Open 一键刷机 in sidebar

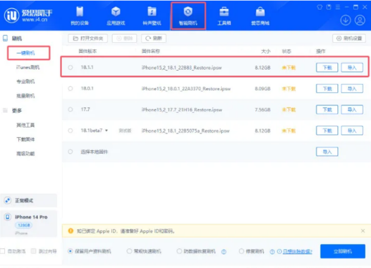[26, 53]
